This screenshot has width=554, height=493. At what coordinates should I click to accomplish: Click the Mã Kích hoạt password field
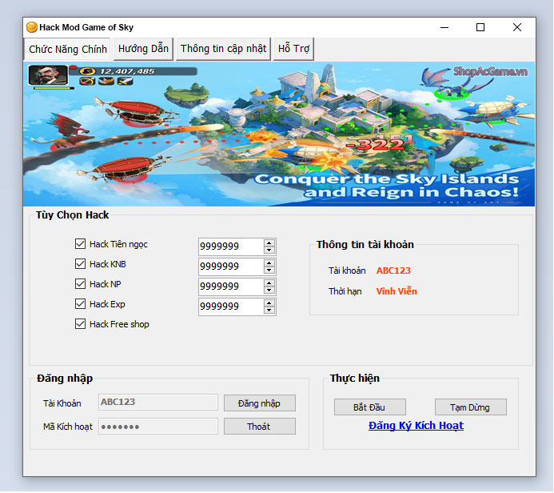pos(158,427)
